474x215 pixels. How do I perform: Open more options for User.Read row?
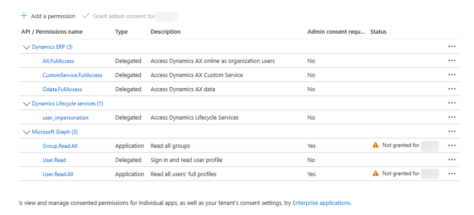tap(452, 160)
